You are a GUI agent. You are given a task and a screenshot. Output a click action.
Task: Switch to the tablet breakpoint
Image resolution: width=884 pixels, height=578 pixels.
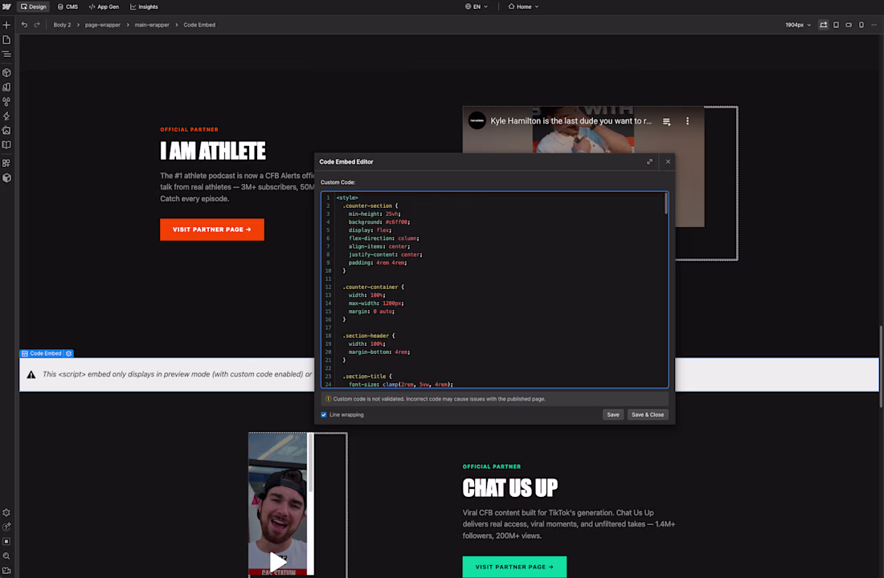click(x=836, y=25)
